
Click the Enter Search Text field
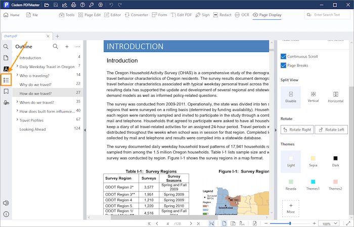pos(327,15)
